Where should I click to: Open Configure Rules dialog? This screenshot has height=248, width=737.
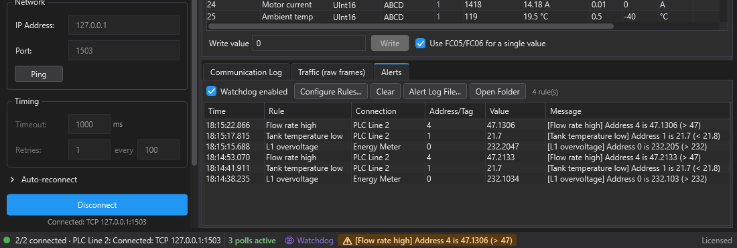point(331,91)
